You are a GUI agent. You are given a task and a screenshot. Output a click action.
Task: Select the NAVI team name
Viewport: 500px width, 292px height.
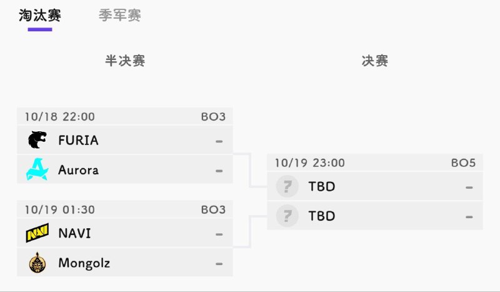coord(74,233)
